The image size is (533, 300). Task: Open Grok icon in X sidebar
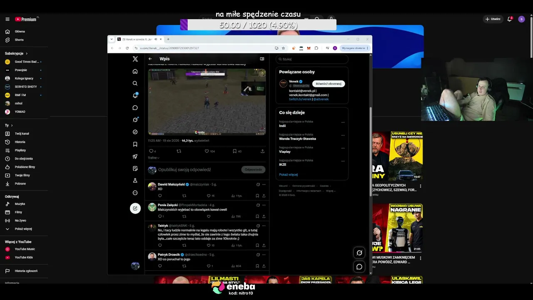click(135, 120)
